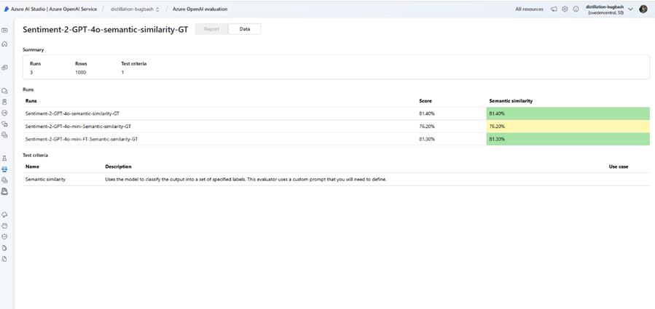
Task: Click Azure AI Studio | Azure OpenAI Service title
Action: pos(53,9)
